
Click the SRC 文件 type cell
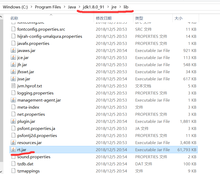pyautogui.click(x=143, y=29)
